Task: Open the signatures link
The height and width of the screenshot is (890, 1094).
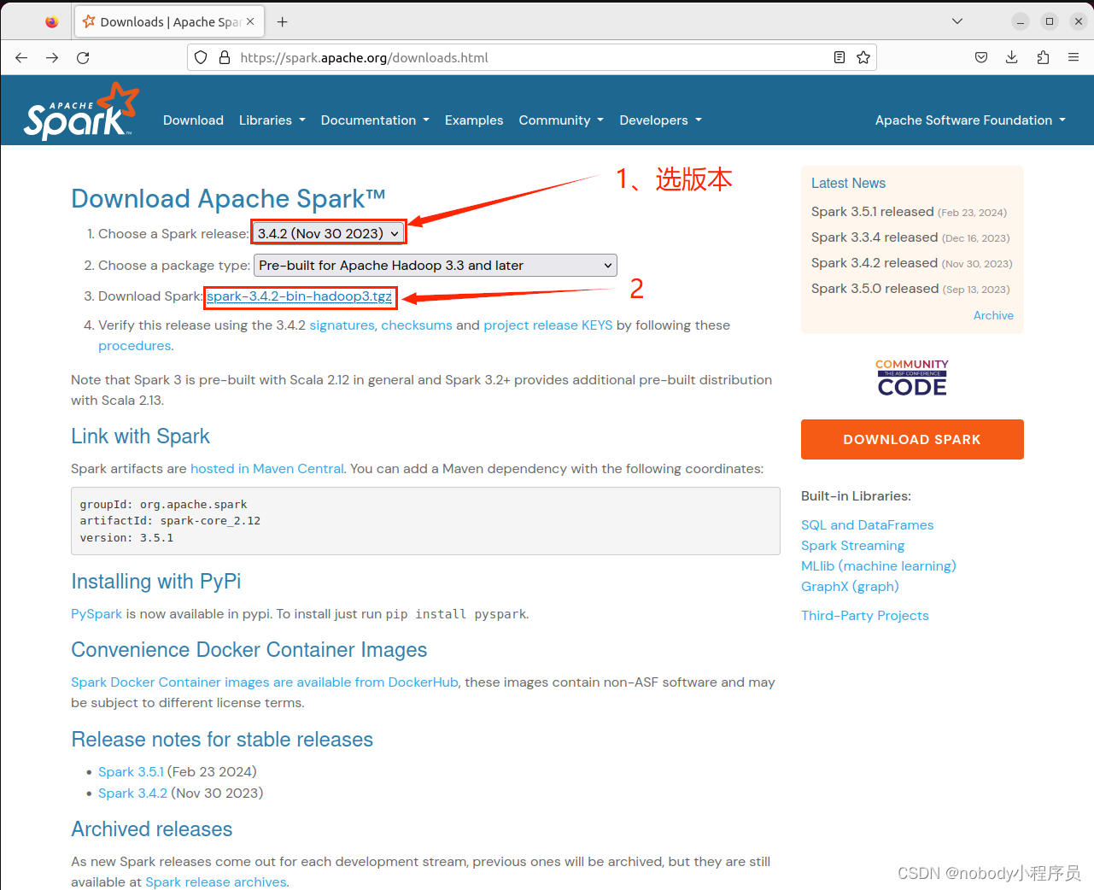Action: (342, 325)
